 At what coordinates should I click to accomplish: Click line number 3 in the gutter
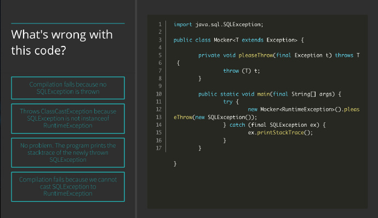[x=160, y=40]
